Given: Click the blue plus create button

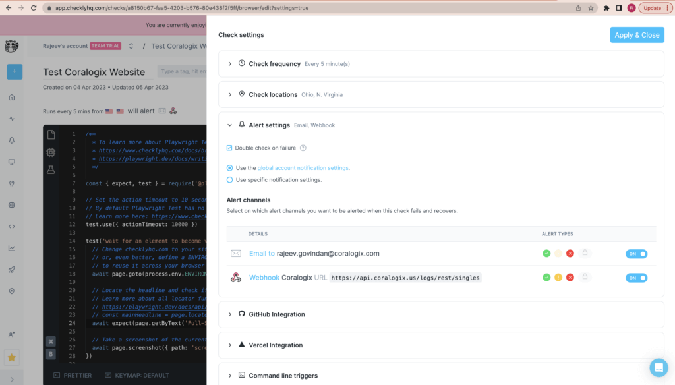Looking at the screenshot, I should tap(15, 71).
